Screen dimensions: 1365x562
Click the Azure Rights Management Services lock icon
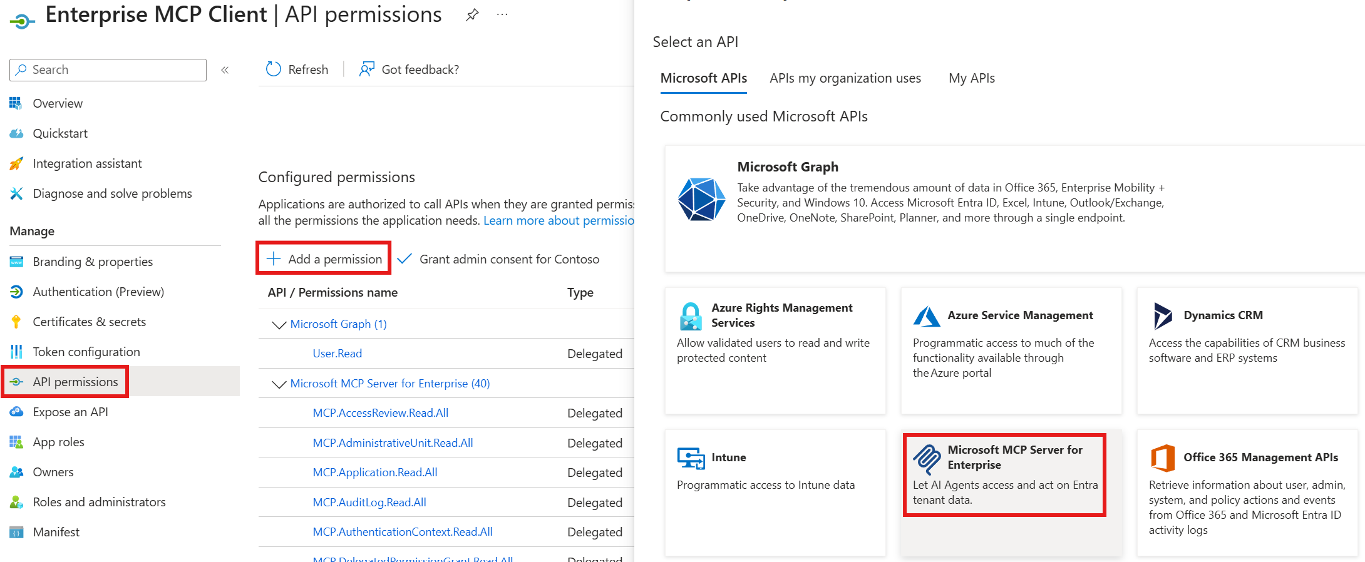click(691, 316)
